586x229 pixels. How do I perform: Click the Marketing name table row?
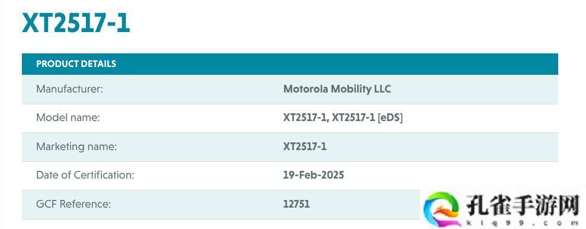[x=290, y=147]
